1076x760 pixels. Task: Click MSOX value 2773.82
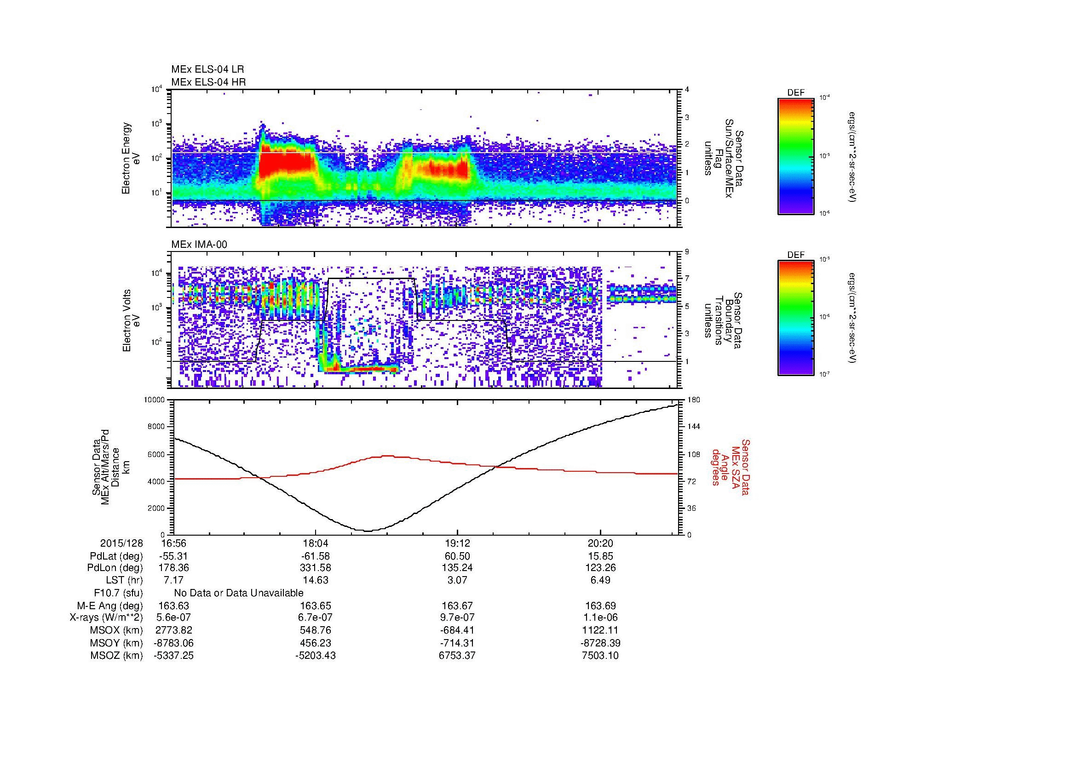click(x=174, y=630)
